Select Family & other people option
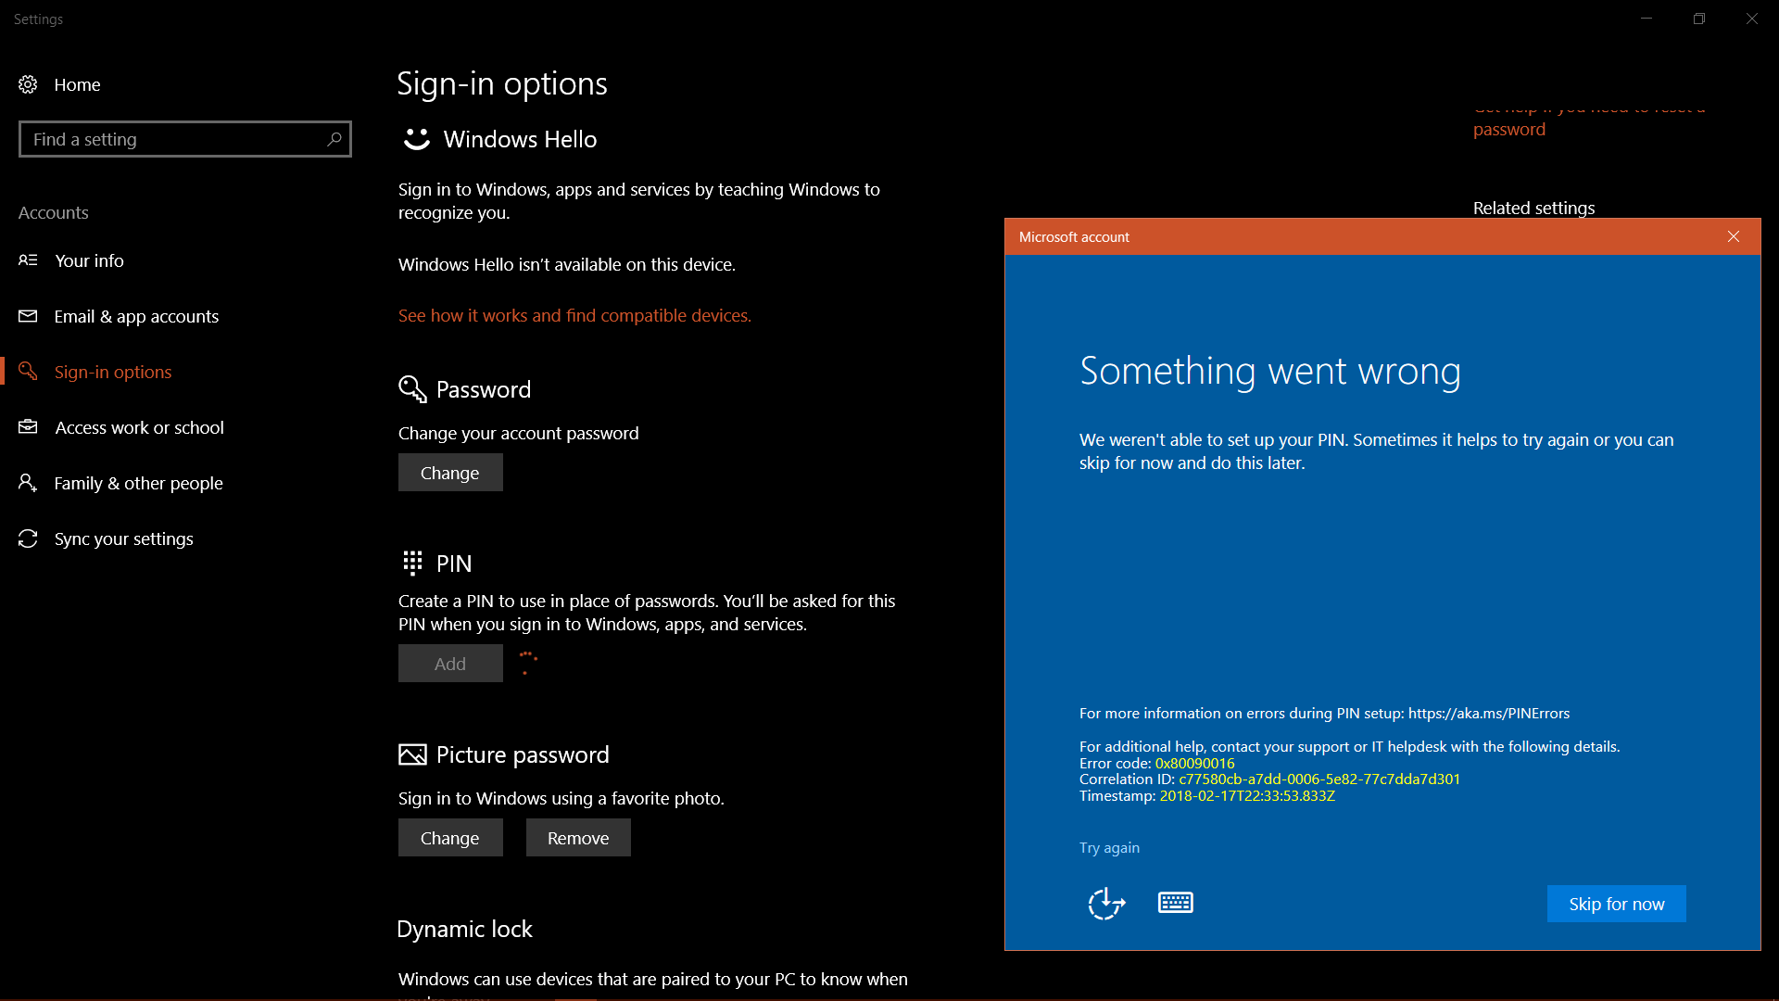 (x=138, y=483)
